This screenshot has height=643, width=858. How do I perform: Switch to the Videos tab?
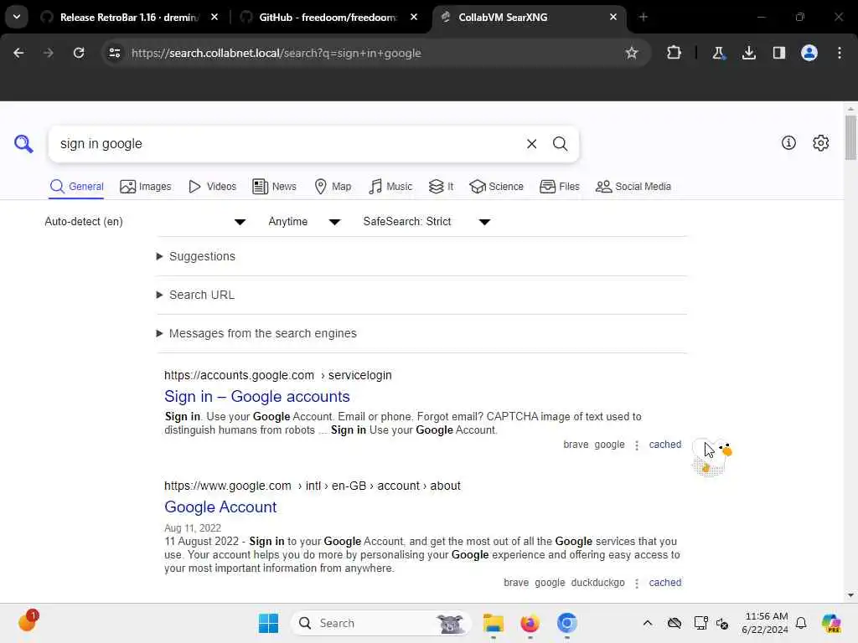pyautogui.click(x=212, y=187)
